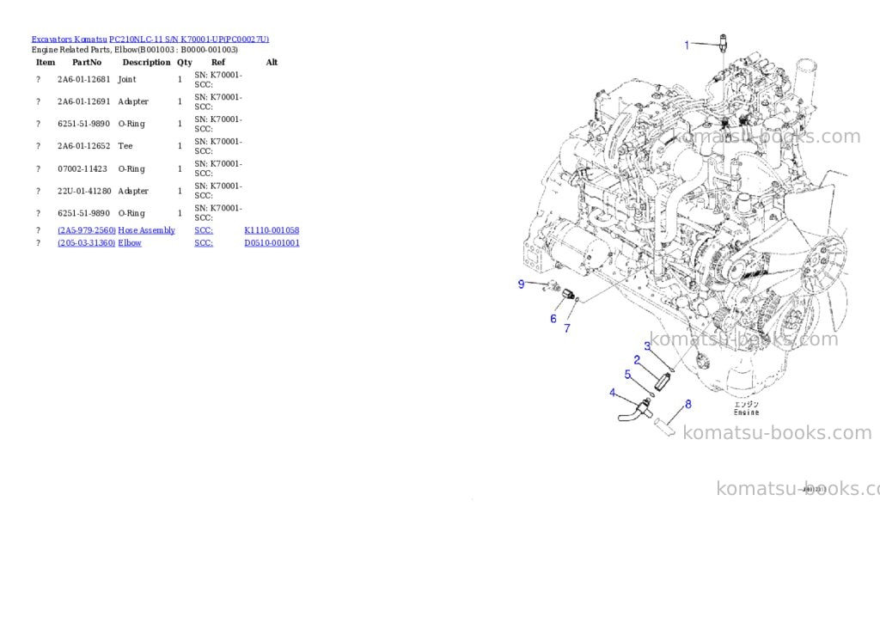Click the SCC: link in Elbow row
The height and width of the screenshot is (623, 880).
(204, 243)
